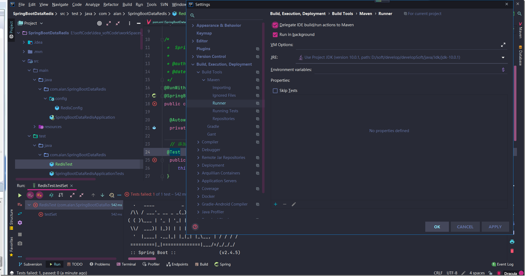Open environment variables editor icon
This screenshot has height=276, width=525.
(503, 70)
